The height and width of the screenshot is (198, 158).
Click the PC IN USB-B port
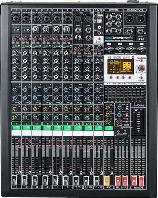[99, 21]
